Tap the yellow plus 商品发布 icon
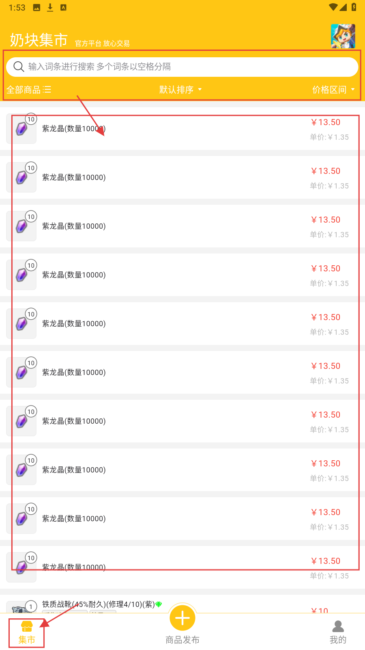Image resolution: width=365 pixels, height=650 pixels. tap(182, 618)
